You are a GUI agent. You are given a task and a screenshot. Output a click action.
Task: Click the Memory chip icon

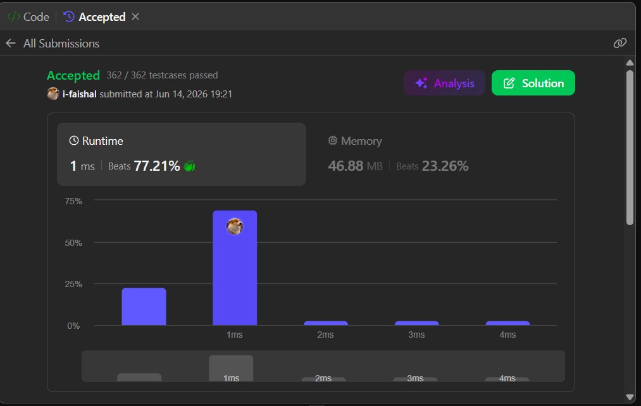[333, 140]
